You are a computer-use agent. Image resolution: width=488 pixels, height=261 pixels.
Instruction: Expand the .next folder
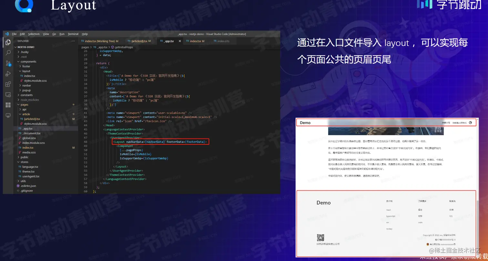pyautogui.click(x=22, y=57)
